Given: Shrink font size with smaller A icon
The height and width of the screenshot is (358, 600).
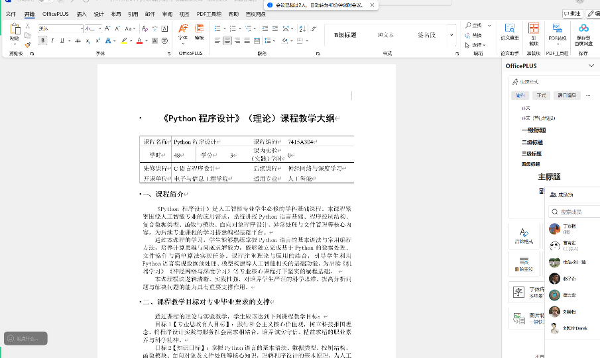Looking at the screenshot, I should click(117, 28).
